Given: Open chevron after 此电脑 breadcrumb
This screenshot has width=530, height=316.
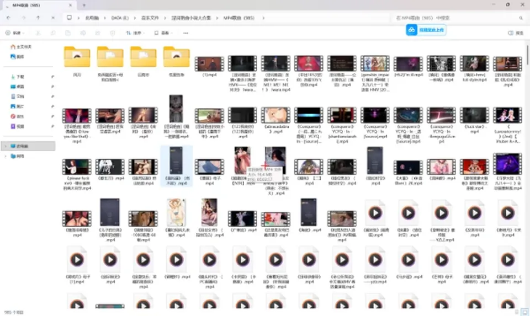Looking at the screenshot, I should point(105,18).
